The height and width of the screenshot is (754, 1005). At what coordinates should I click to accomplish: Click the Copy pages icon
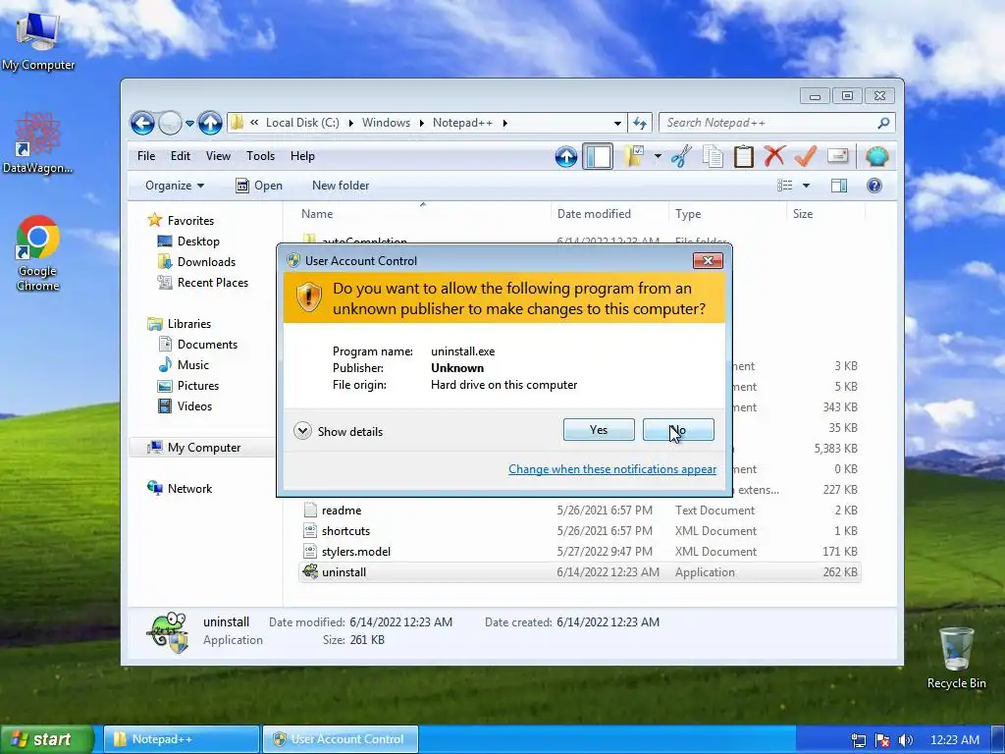pyautogui.click(x=713, y=156)
